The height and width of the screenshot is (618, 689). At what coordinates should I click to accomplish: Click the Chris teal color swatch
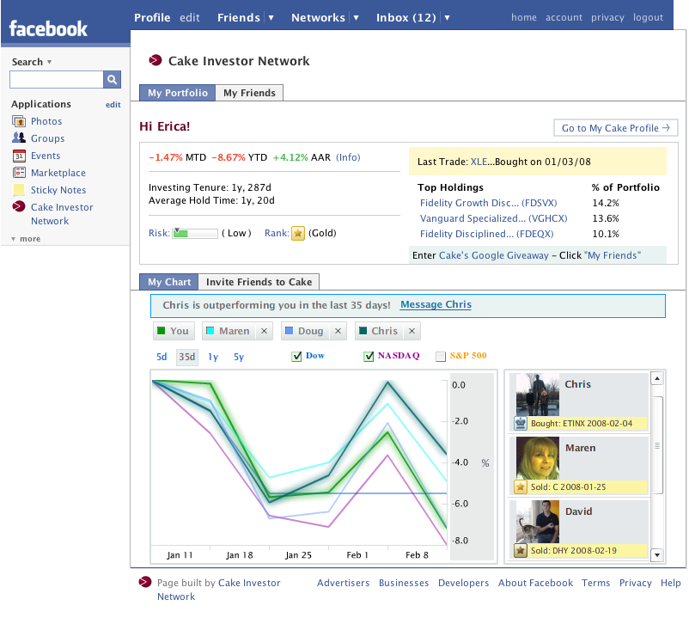(363, 331)
